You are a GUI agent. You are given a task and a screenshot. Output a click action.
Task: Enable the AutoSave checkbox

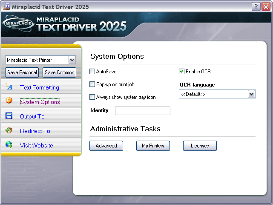tap(92, 72)
